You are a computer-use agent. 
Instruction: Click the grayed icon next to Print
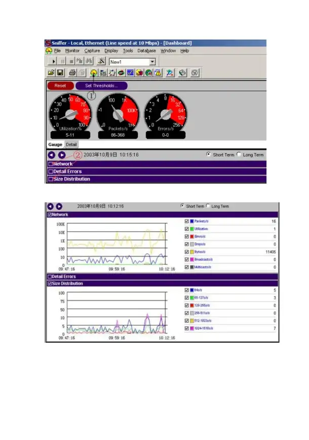coord(82,73)
